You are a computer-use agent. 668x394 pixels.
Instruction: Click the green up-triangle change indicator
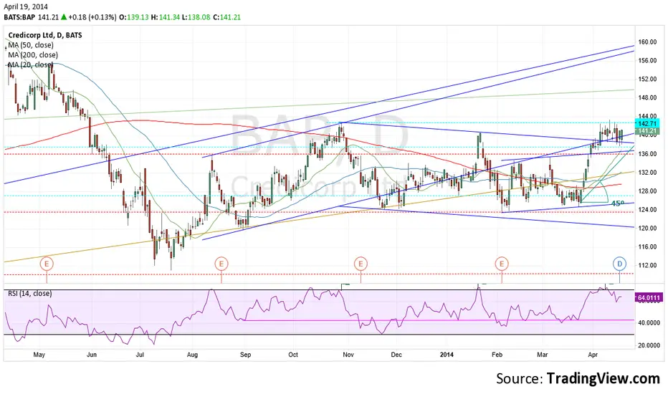tap(64, 17)
